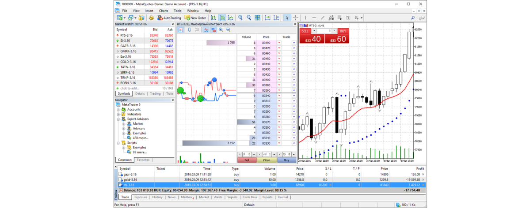522x208 pixels.
Task: Open the Profiles dropdown arrow
Action: point(136,18)
